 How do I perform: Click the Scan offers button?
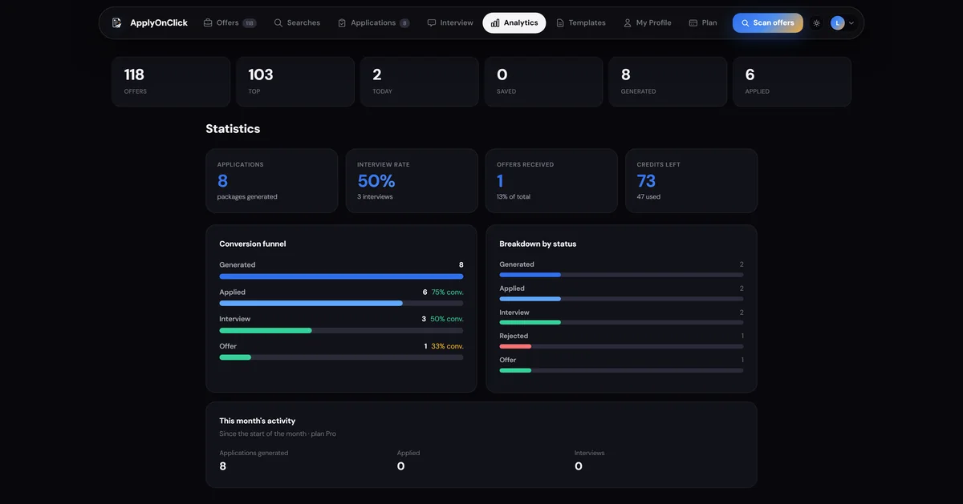click(767, 23)
